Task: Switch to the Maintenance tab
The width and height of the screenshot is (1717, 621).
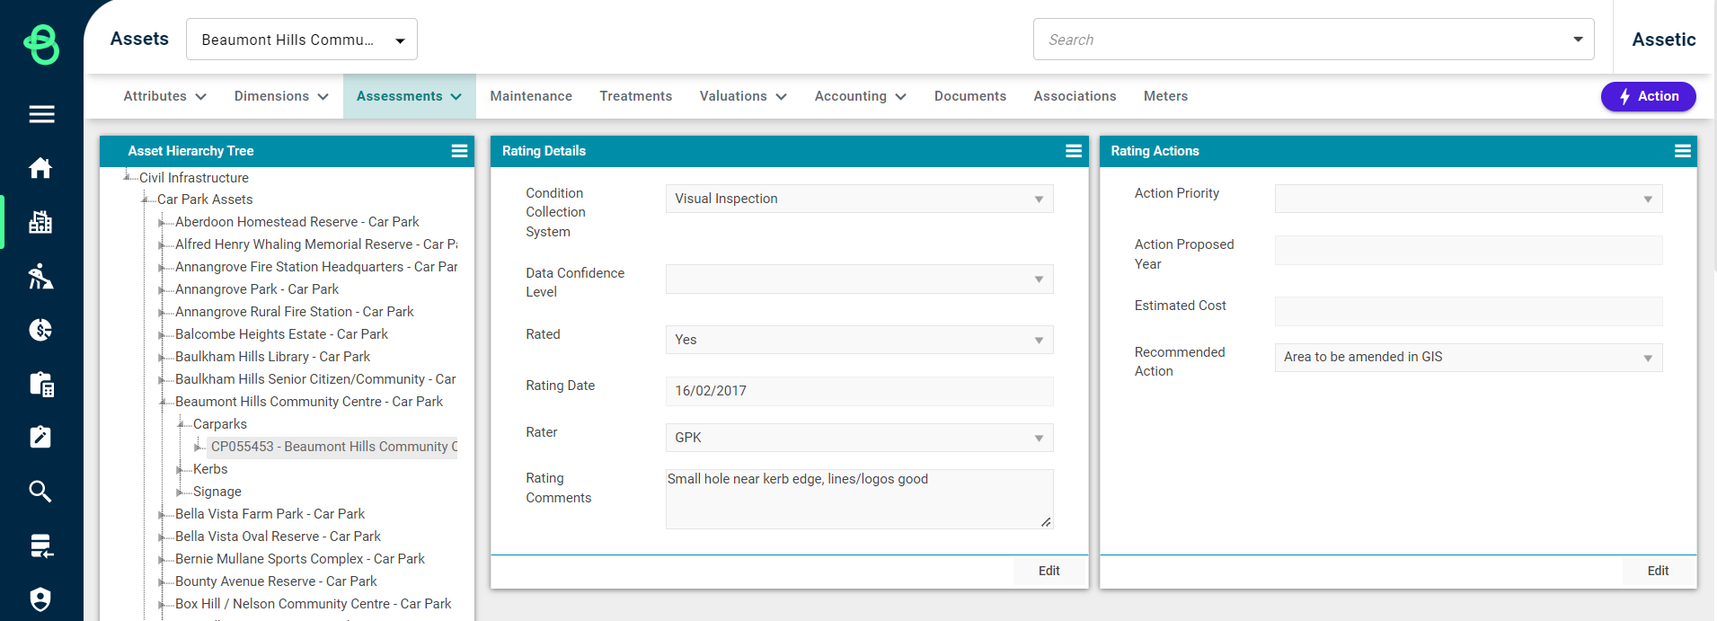Action: click(x=531, y=96)
